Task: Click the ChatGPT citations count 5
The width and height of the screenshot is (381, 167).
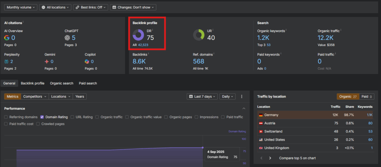Action: [74, 38]
